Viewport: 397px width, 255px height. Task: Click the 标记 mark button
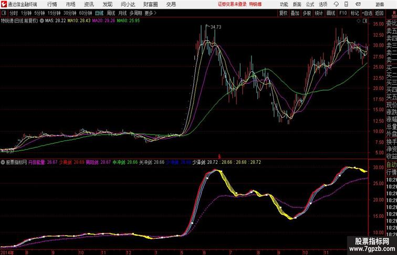tap(354, 13)
